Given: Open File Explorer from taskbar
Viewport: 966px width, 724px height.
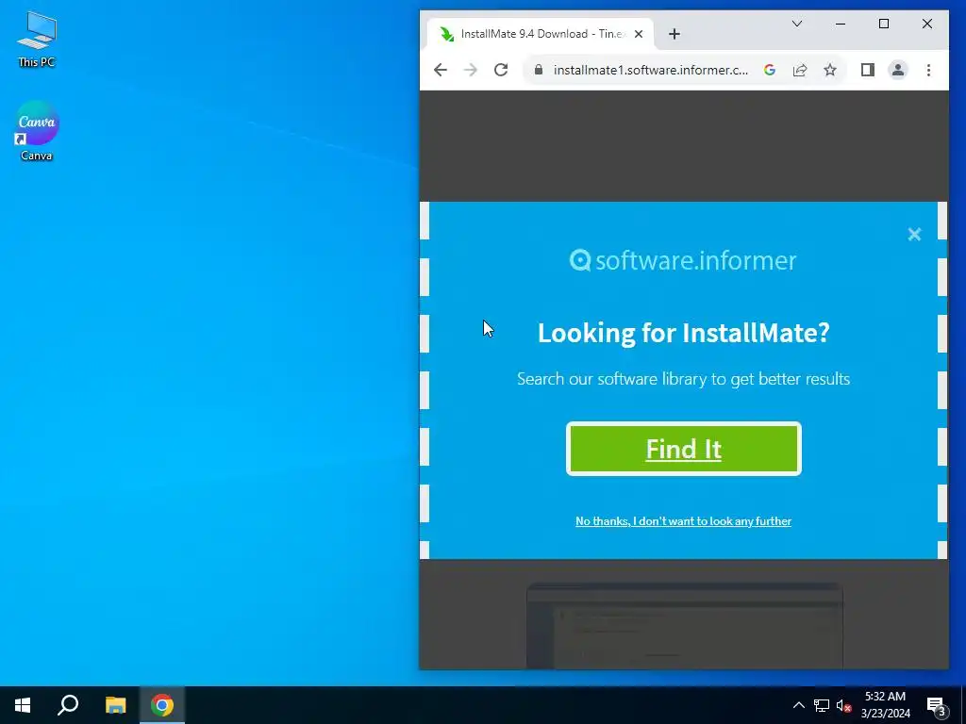Looking at the screenshot, I should [115, 705].
